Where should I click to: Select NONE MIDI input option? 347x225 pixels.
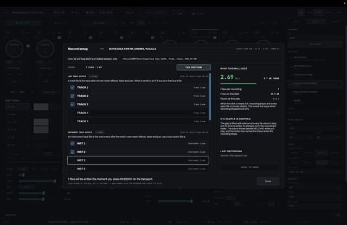click(315, 102)
